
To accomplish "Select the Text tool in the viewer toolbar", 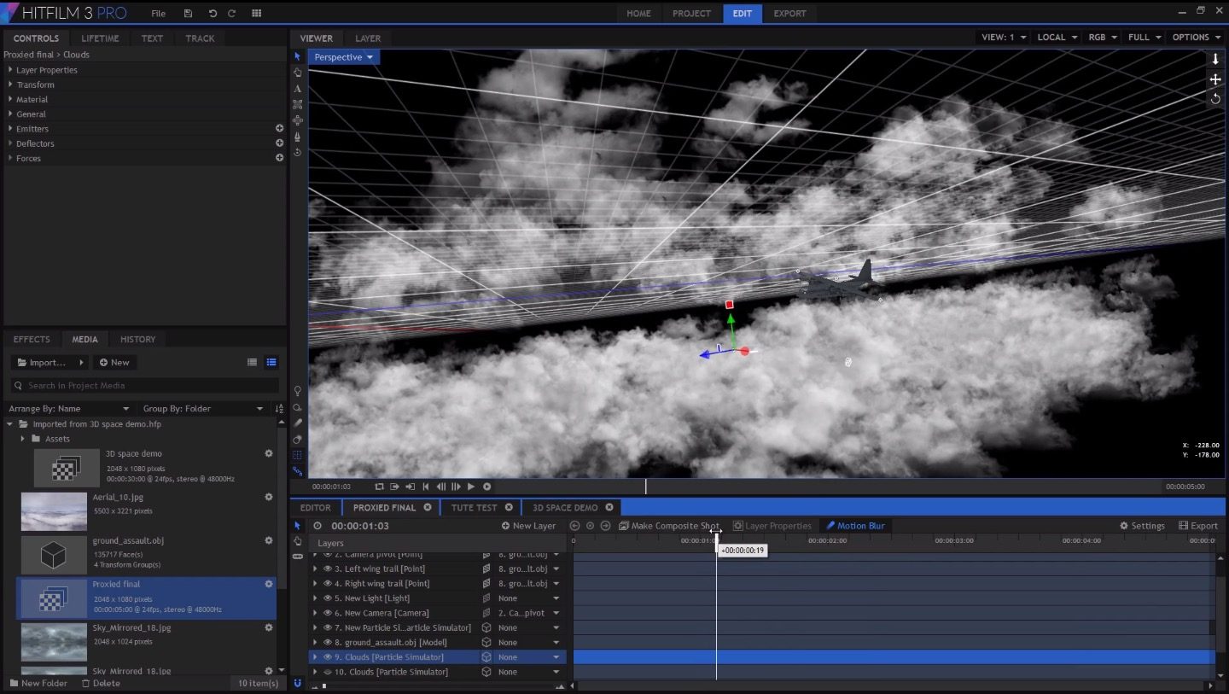I will [298, 89].
